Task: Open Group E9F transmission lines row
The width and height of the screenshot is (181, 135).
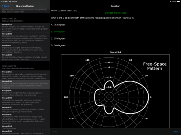Action: point(25,119)
